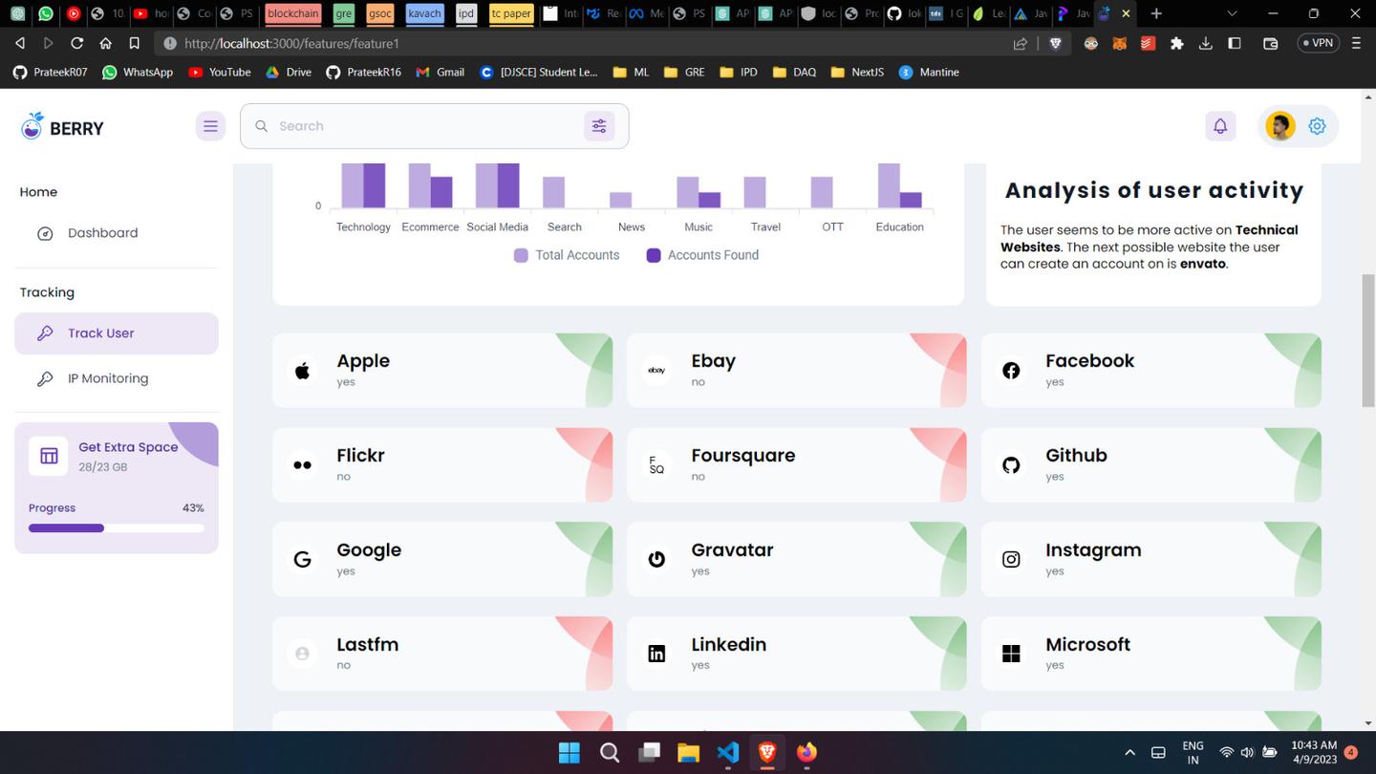This screenshot has width=1376, height=774.
Task: Open the DAQ bookmarks folder
Action: (794, 72)
